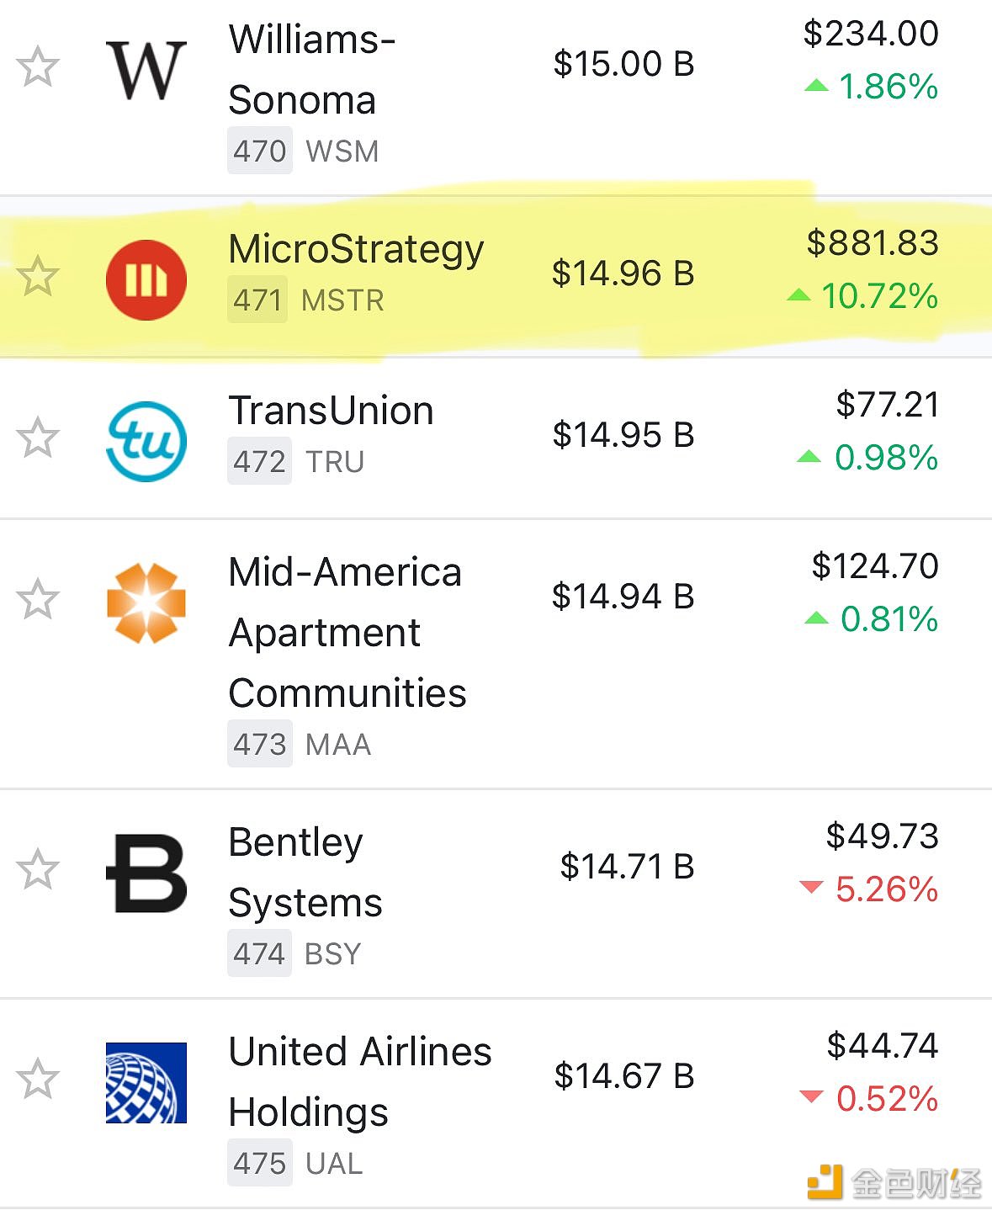Click the red MicroStrategy logo

tap(146, 280)
